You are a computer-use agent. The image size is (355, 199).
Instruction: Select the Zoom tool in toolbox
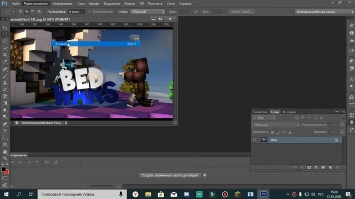[5, 159]
